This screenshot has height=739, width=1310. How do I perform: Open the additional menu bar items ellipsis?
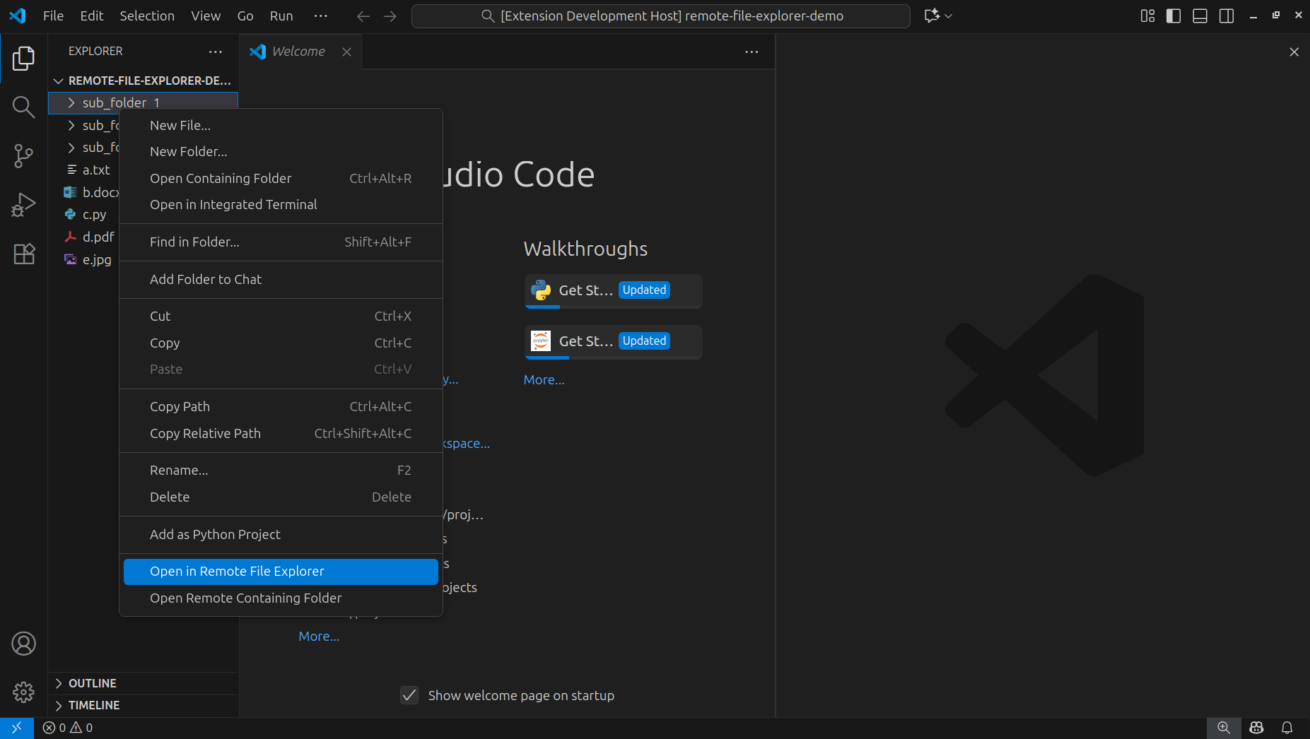320,16
